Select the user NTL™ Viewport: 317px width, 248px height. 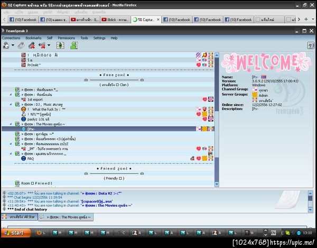point(39,114)
